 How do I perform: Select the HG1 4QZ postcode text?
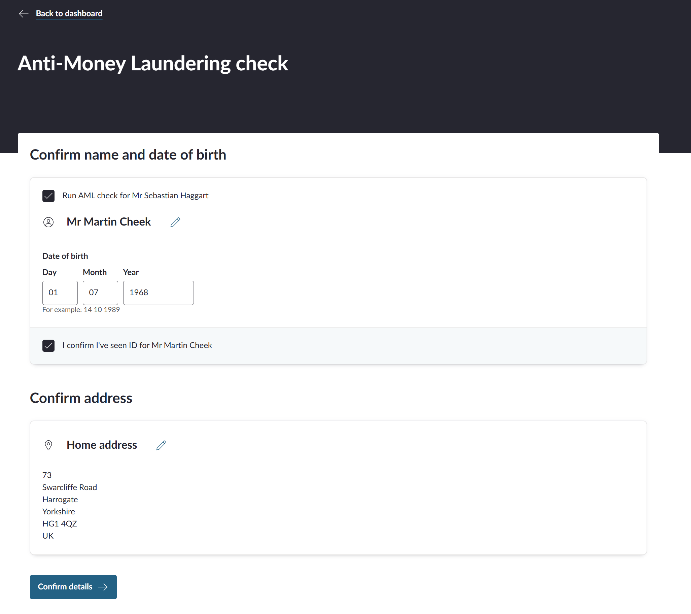click(60, 524)
